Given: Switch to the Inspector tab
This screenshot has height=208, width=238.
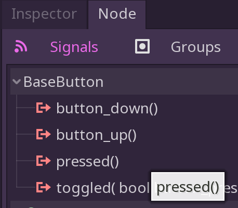Looking at the screenshot, I should [44, 14].
